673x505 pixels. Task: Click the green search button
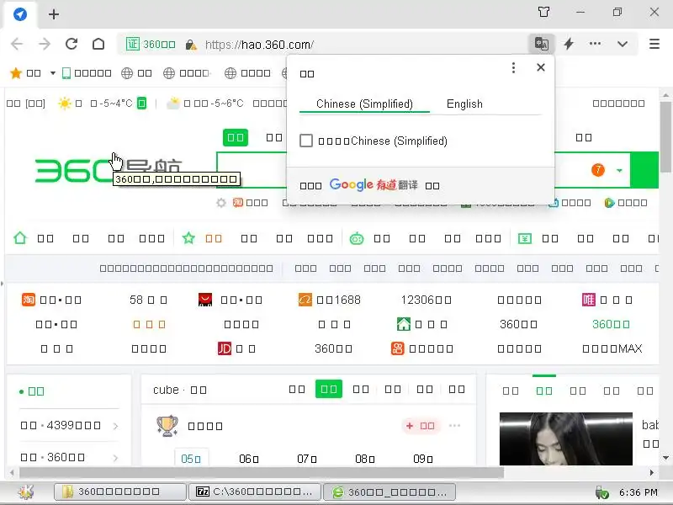644,170
